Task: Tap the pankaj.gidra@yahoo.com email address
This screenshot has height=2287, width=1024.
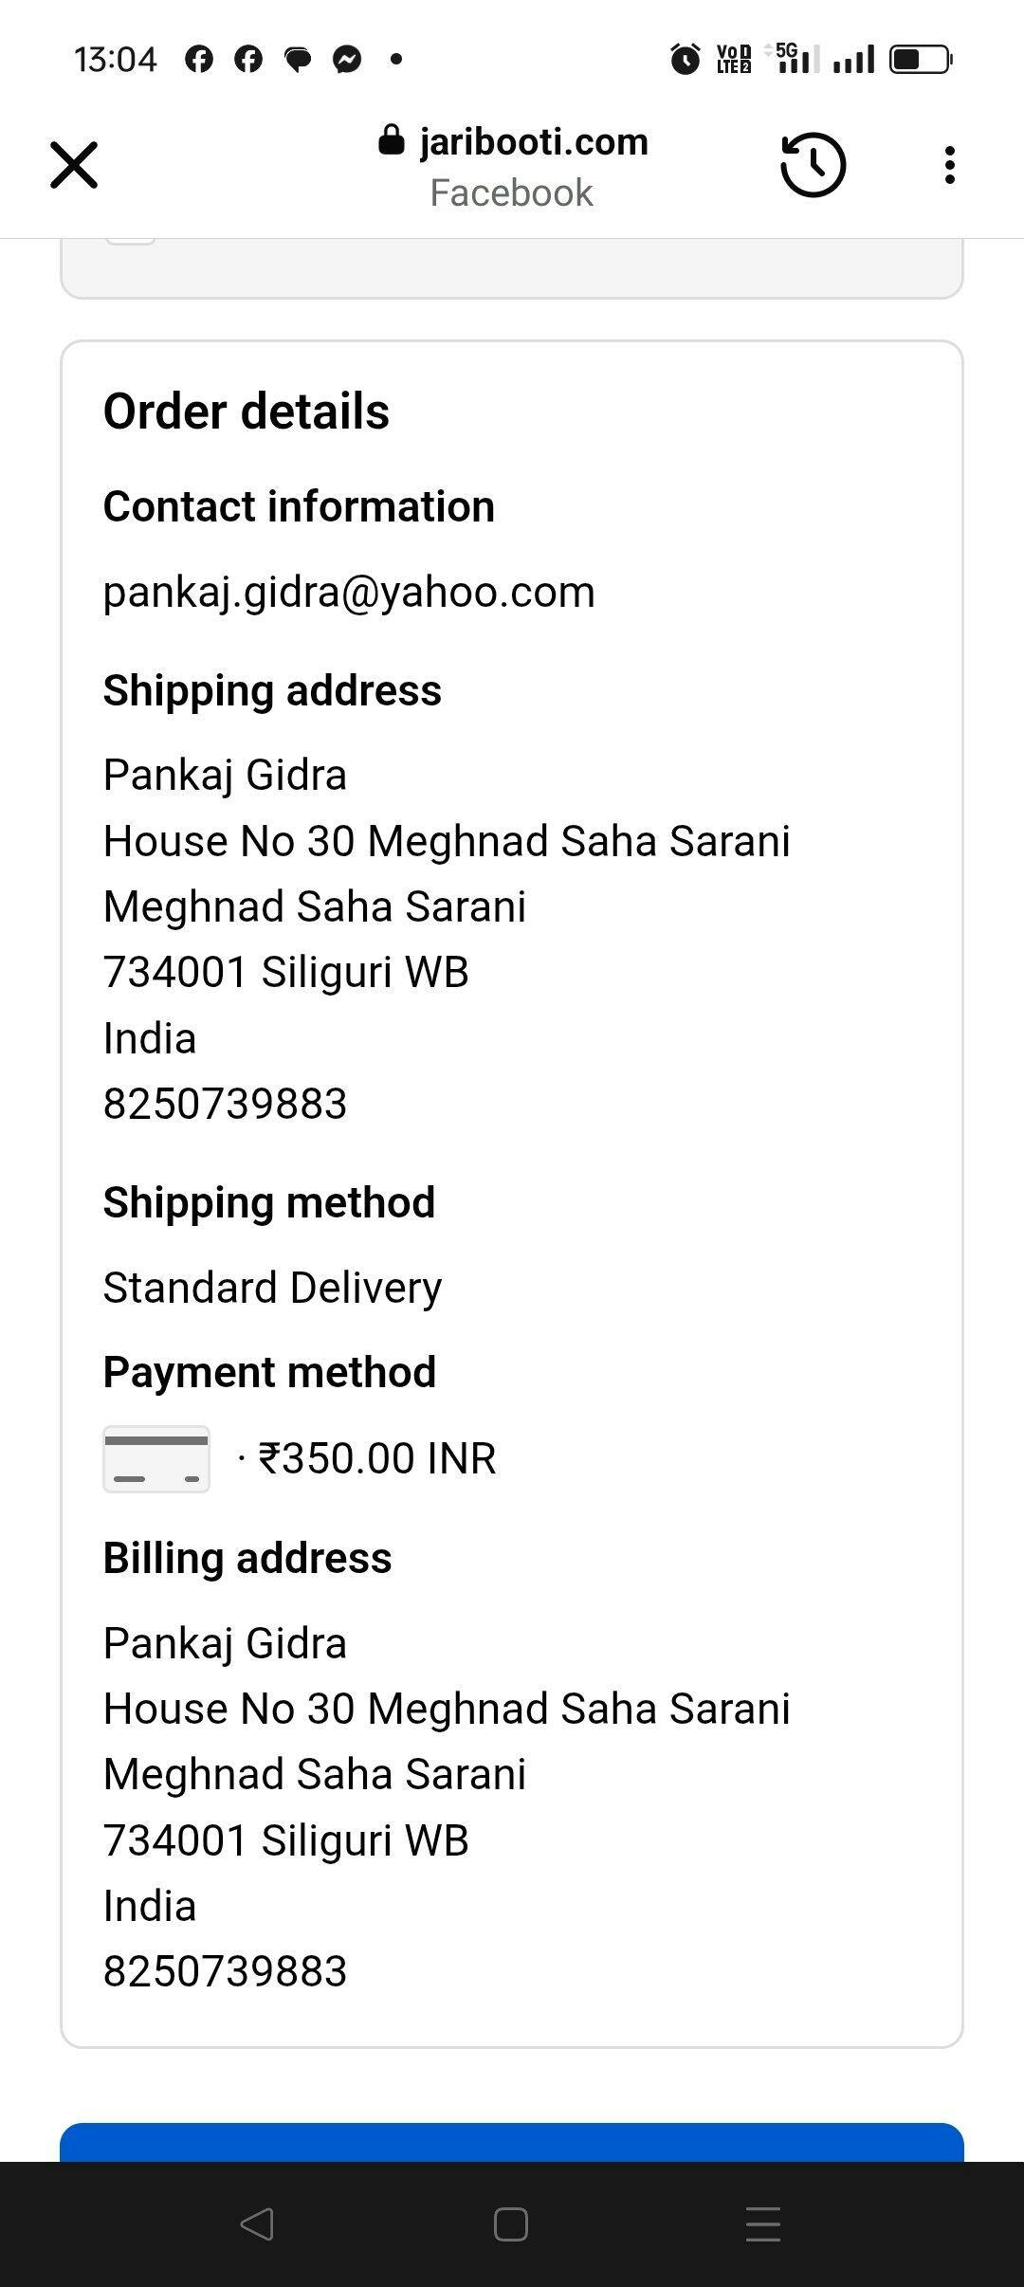Action: coord(349,592)
